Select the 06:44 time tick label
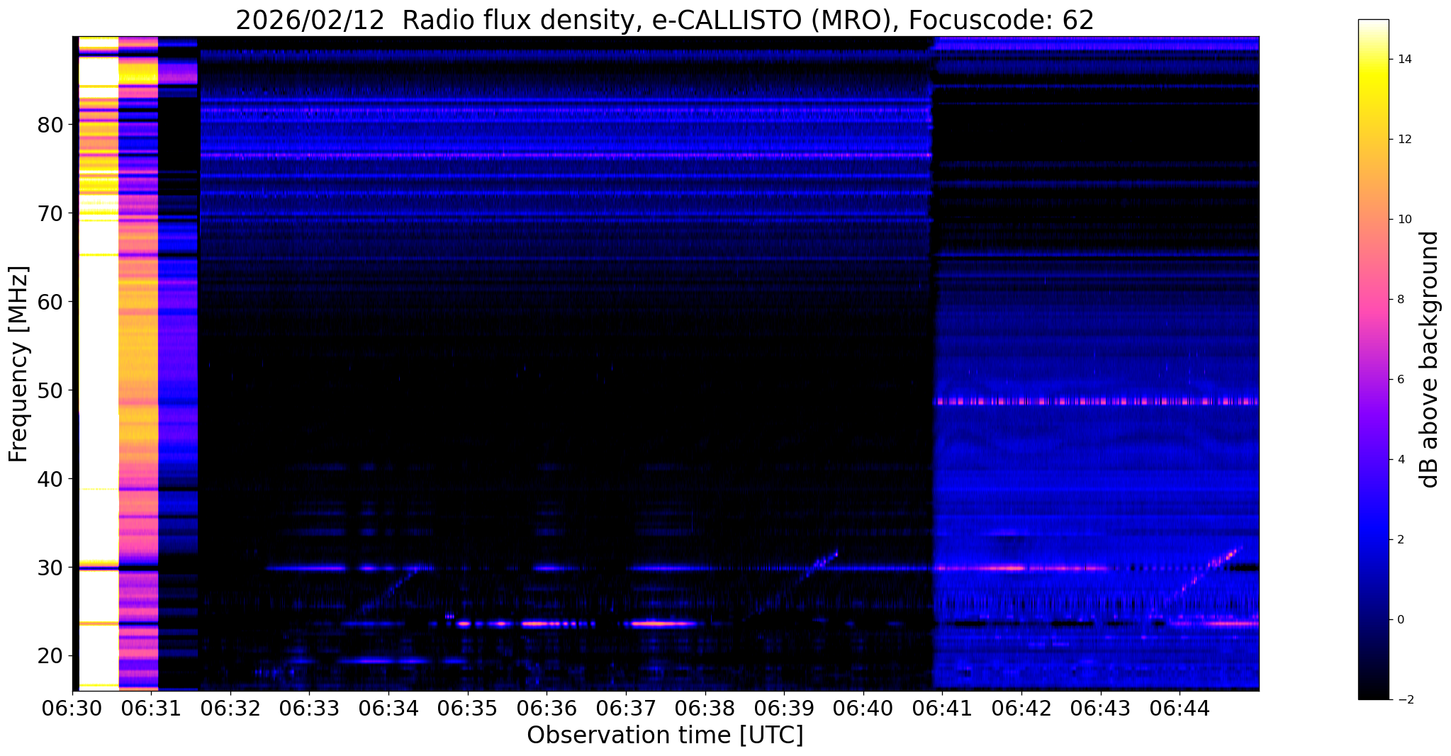Image resolution: width=1451 pixels, height=756 pixels. [x=1180, y=709]
